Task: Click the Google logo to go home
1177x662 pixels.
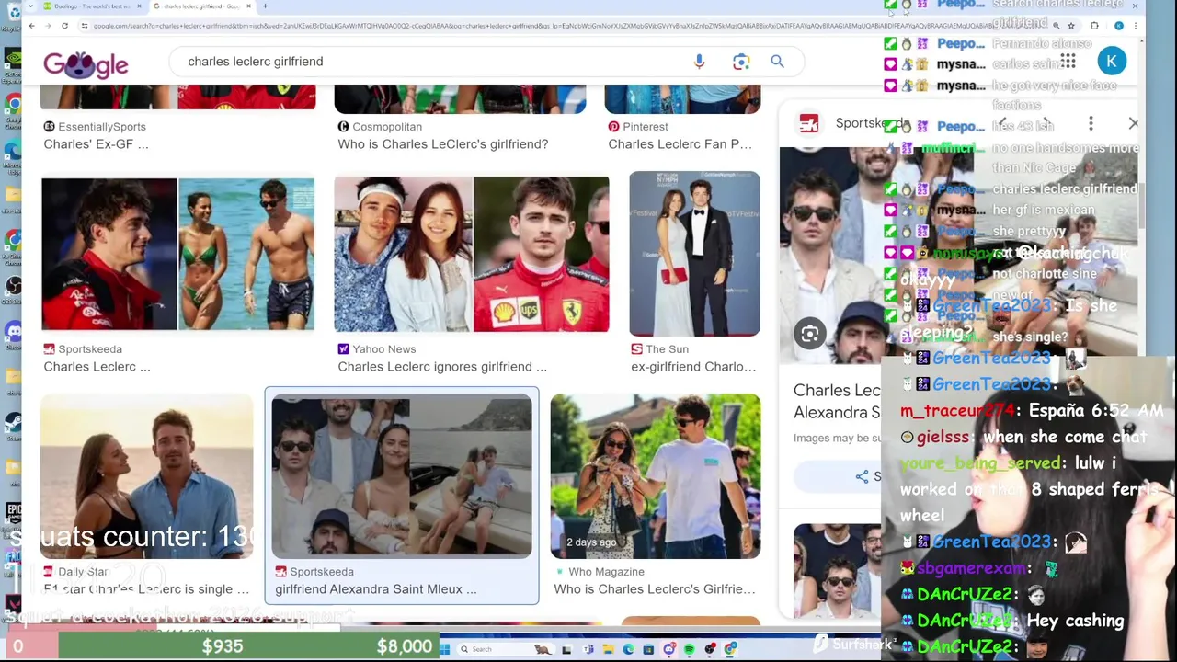Action: tap(86, 64)
